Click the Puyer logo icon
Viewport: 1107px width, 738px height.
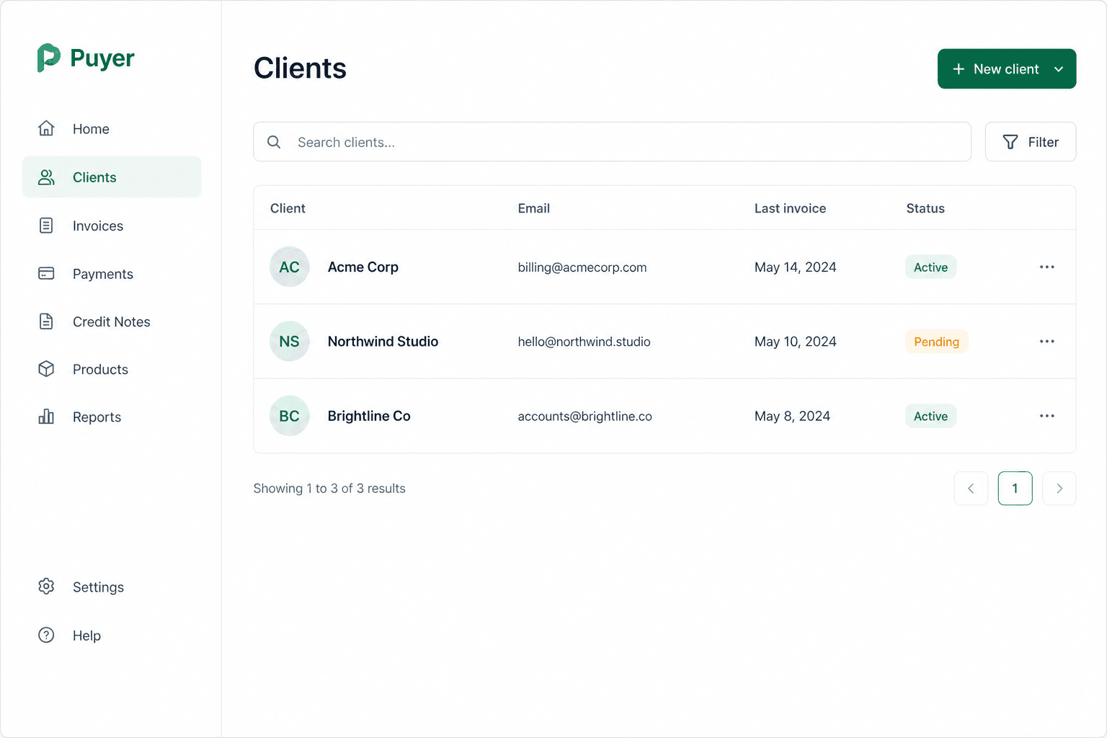click(x=48, y=58)
